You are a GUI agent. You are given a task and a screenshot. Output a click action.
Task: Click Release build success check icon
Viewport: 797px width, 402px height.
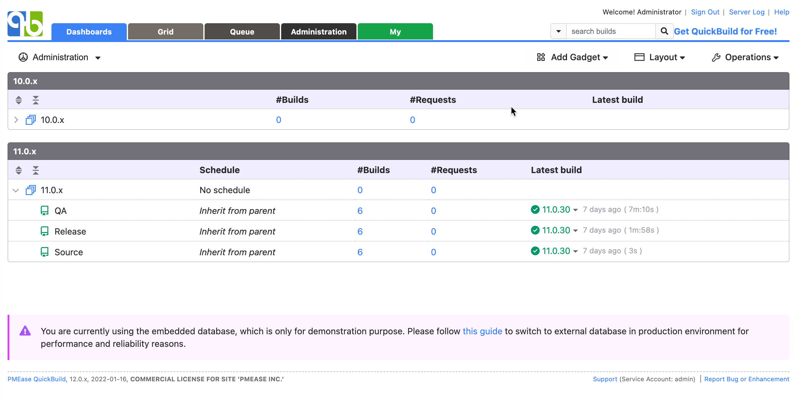tap(535, 230)
